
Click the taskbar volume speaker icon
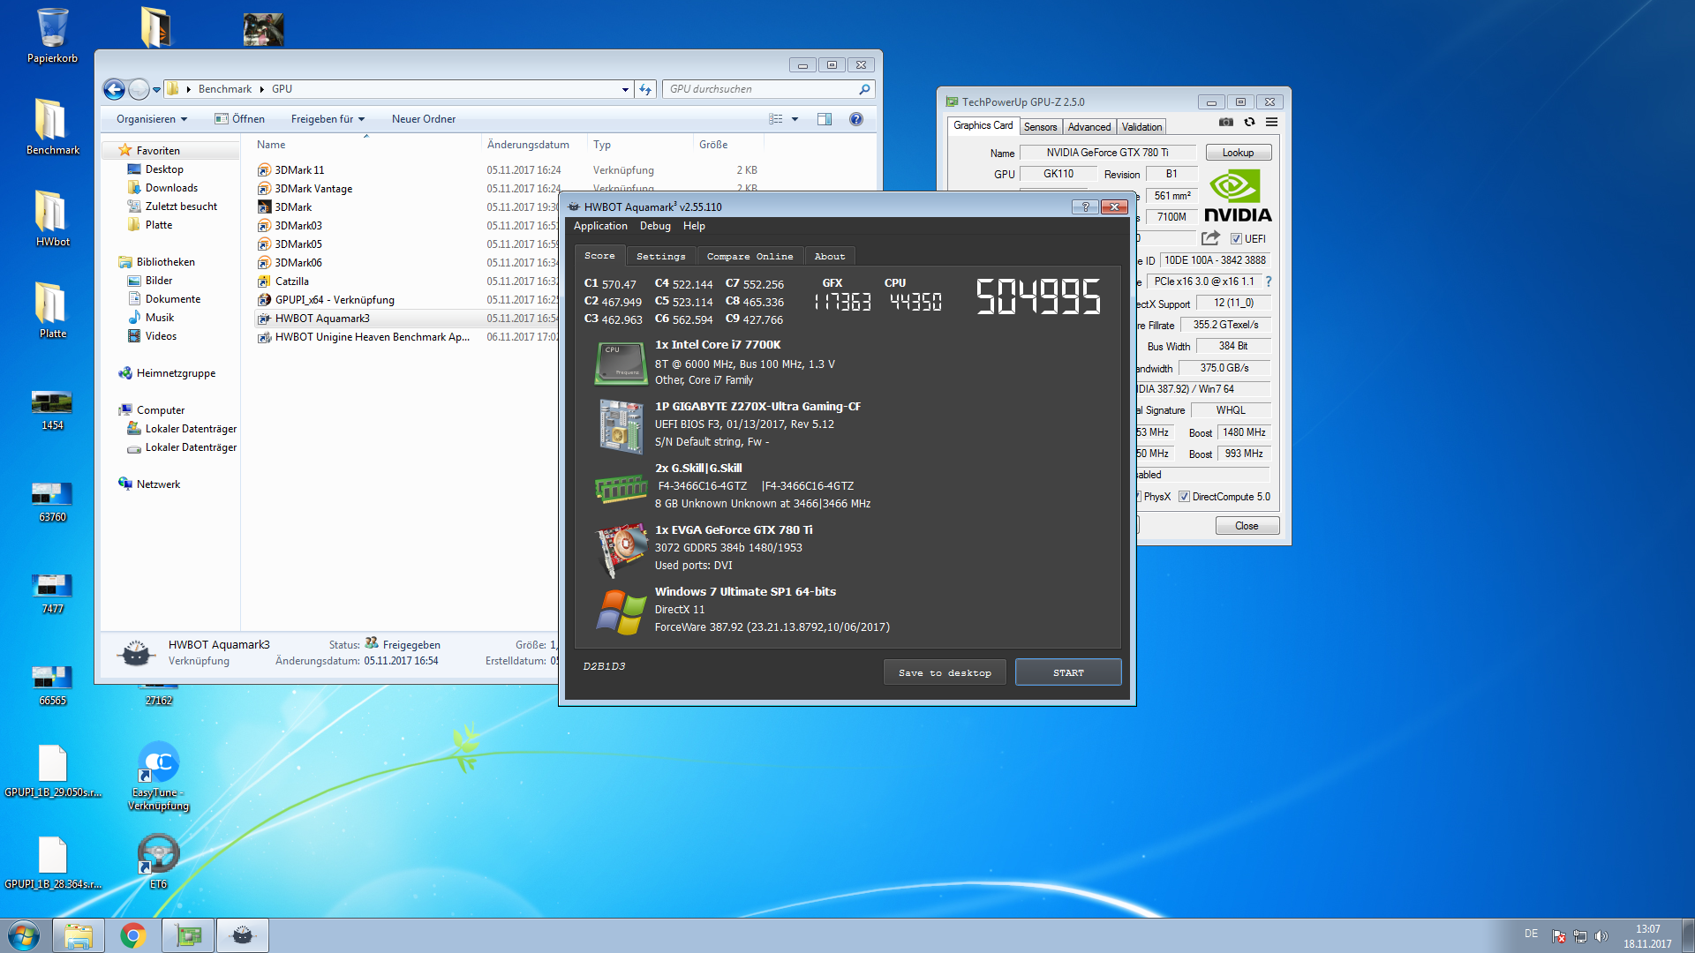point(1601,936)
